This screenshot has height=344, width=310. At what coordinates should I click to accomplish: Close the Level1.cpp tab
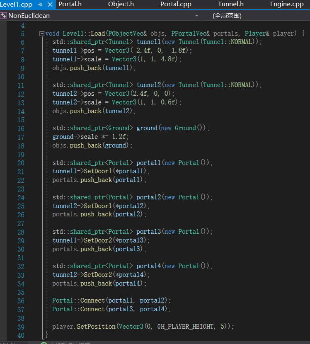coord(50,5)
